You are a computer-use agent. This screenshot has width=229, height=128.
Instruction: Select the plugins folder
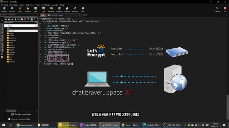[x=10, y=50]
